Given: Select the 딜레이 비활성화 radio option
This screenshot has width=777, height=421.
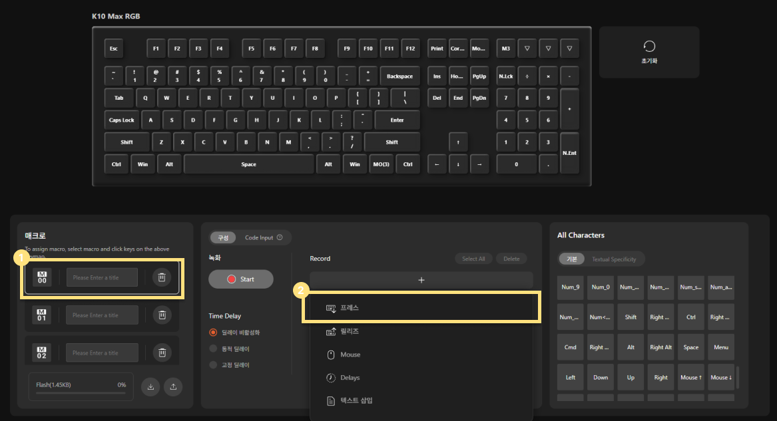Looking at the screenshot, I should pos(214,333).
